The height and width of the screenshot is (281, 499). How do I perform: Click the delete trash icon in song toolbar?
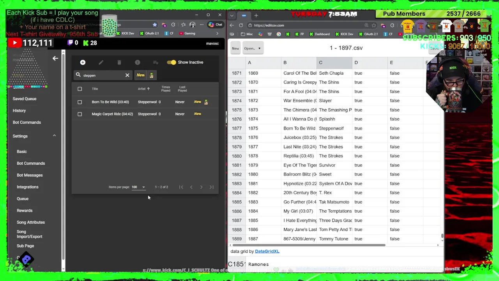point(119,62)
